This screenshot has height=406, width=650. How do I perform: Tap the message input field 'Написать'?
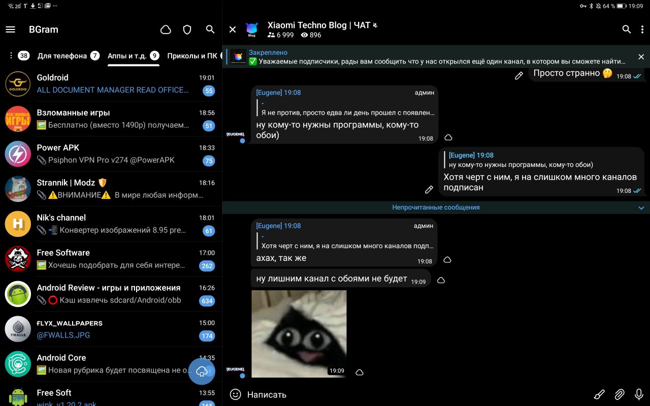(x=414, y=394)
